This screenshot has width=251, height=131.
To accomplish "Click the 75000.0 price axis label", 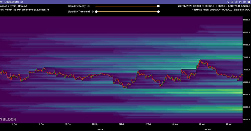I will tap(246, 57).
